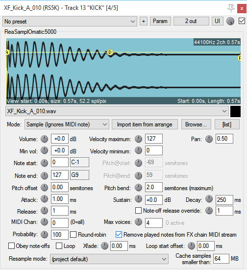
Task: Open the Resample mode dropdown
Action: (x=109, y=259)
